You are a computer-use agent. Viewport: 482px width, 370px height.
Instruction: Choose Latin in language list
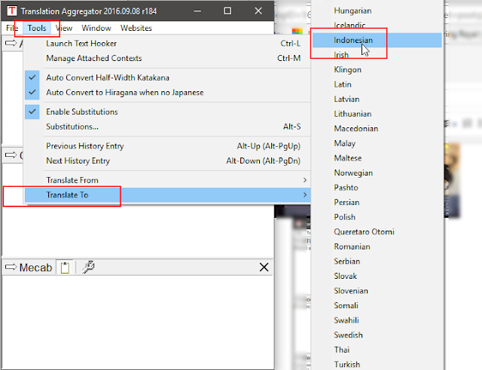377,84
